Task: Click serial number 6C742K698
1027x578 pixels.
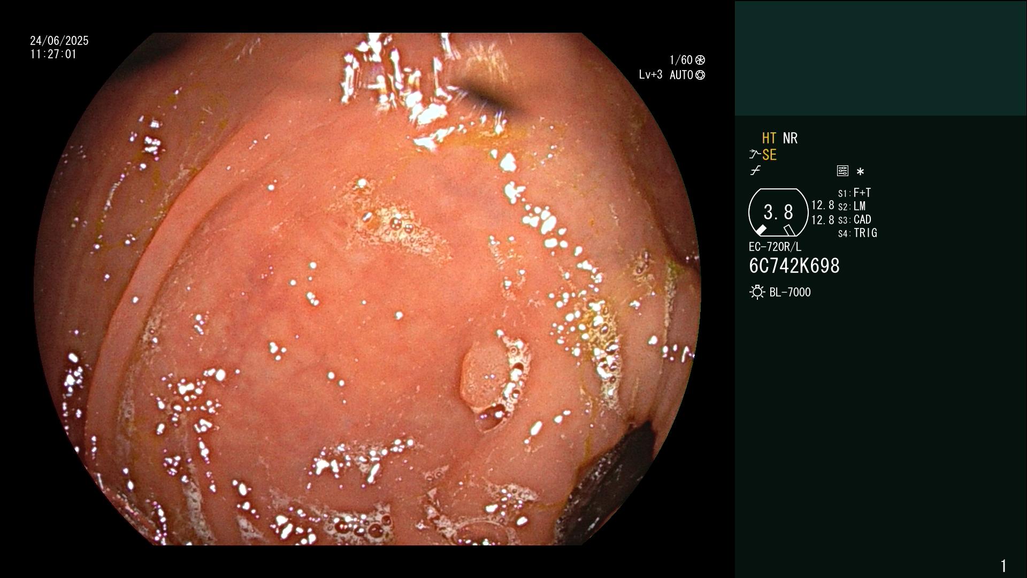Action: (x=794, y=266)
